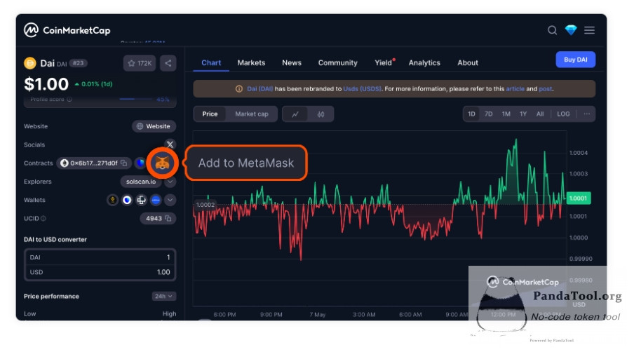
Task: Set chart range to 1D
Action: pos(471,114)
